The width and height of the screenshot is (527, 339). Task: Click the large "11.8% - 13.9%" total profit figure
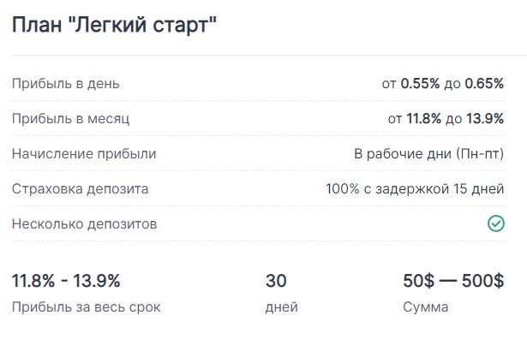coord(66,281)
